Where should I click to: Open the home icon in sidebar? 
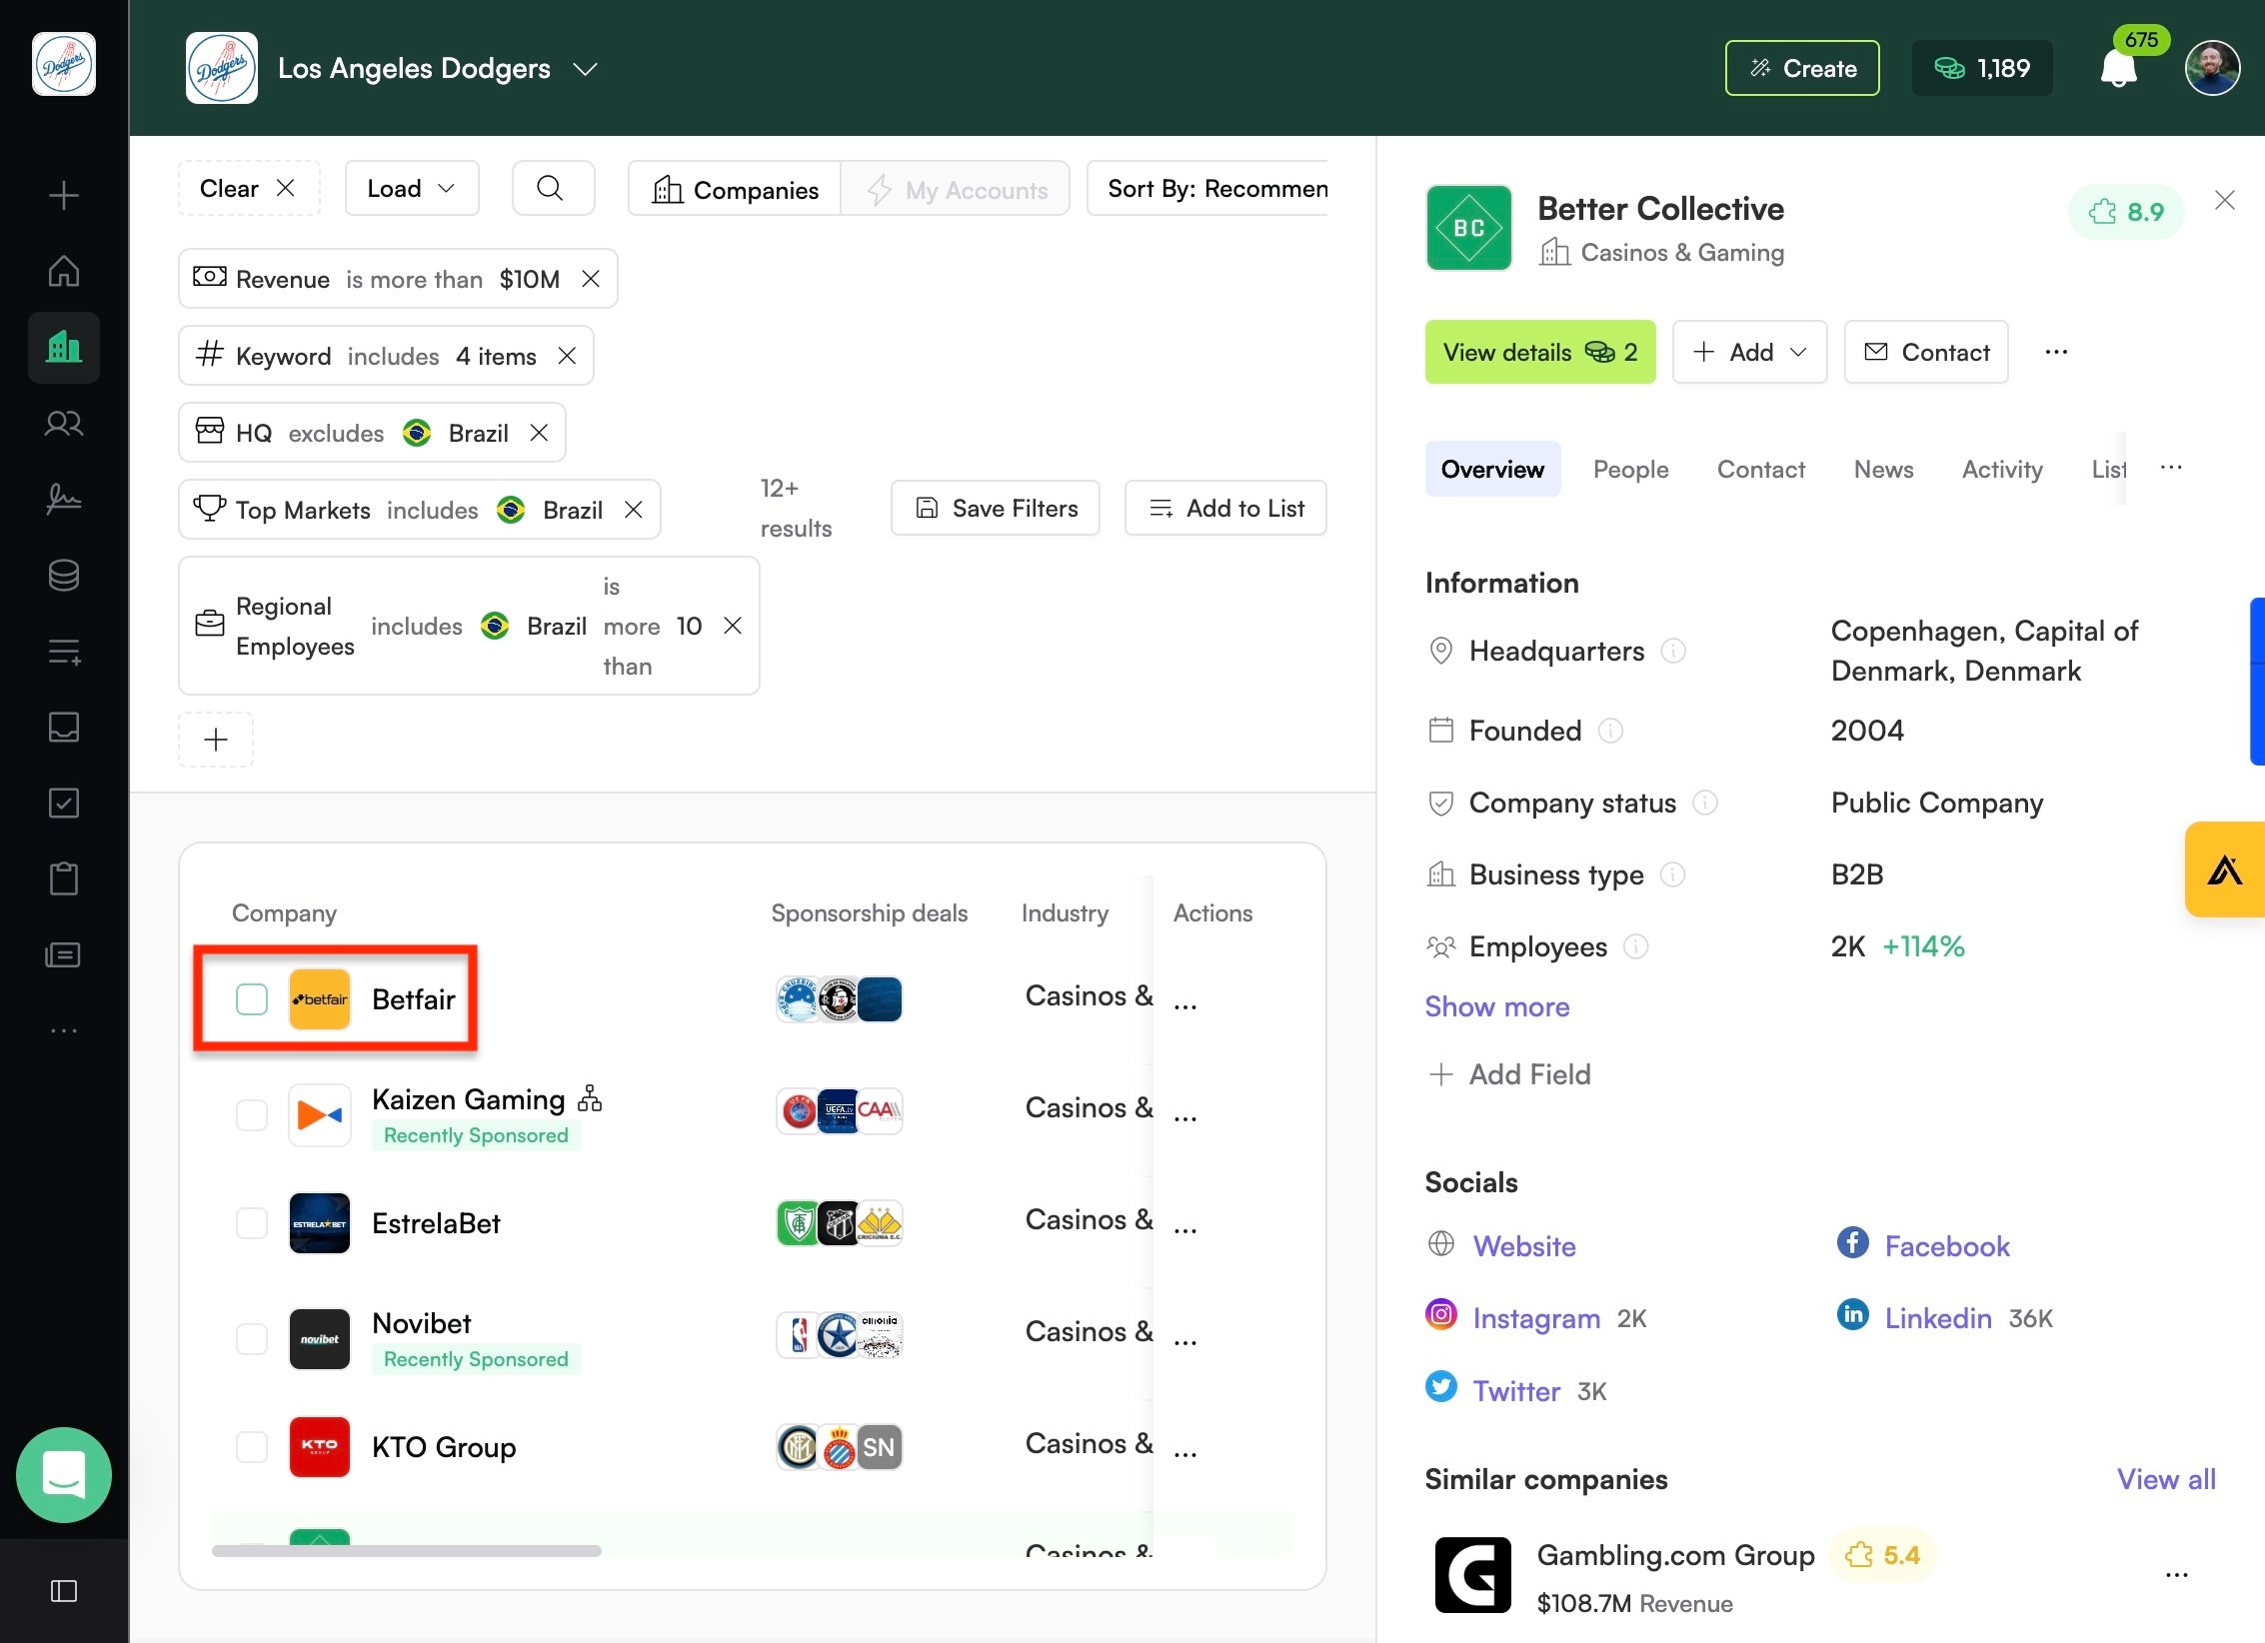coord(64,271)
